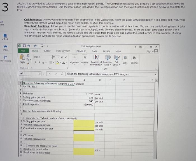
Task: Collapse the ribbon with the caret arrow
Action: pos(156,69)
